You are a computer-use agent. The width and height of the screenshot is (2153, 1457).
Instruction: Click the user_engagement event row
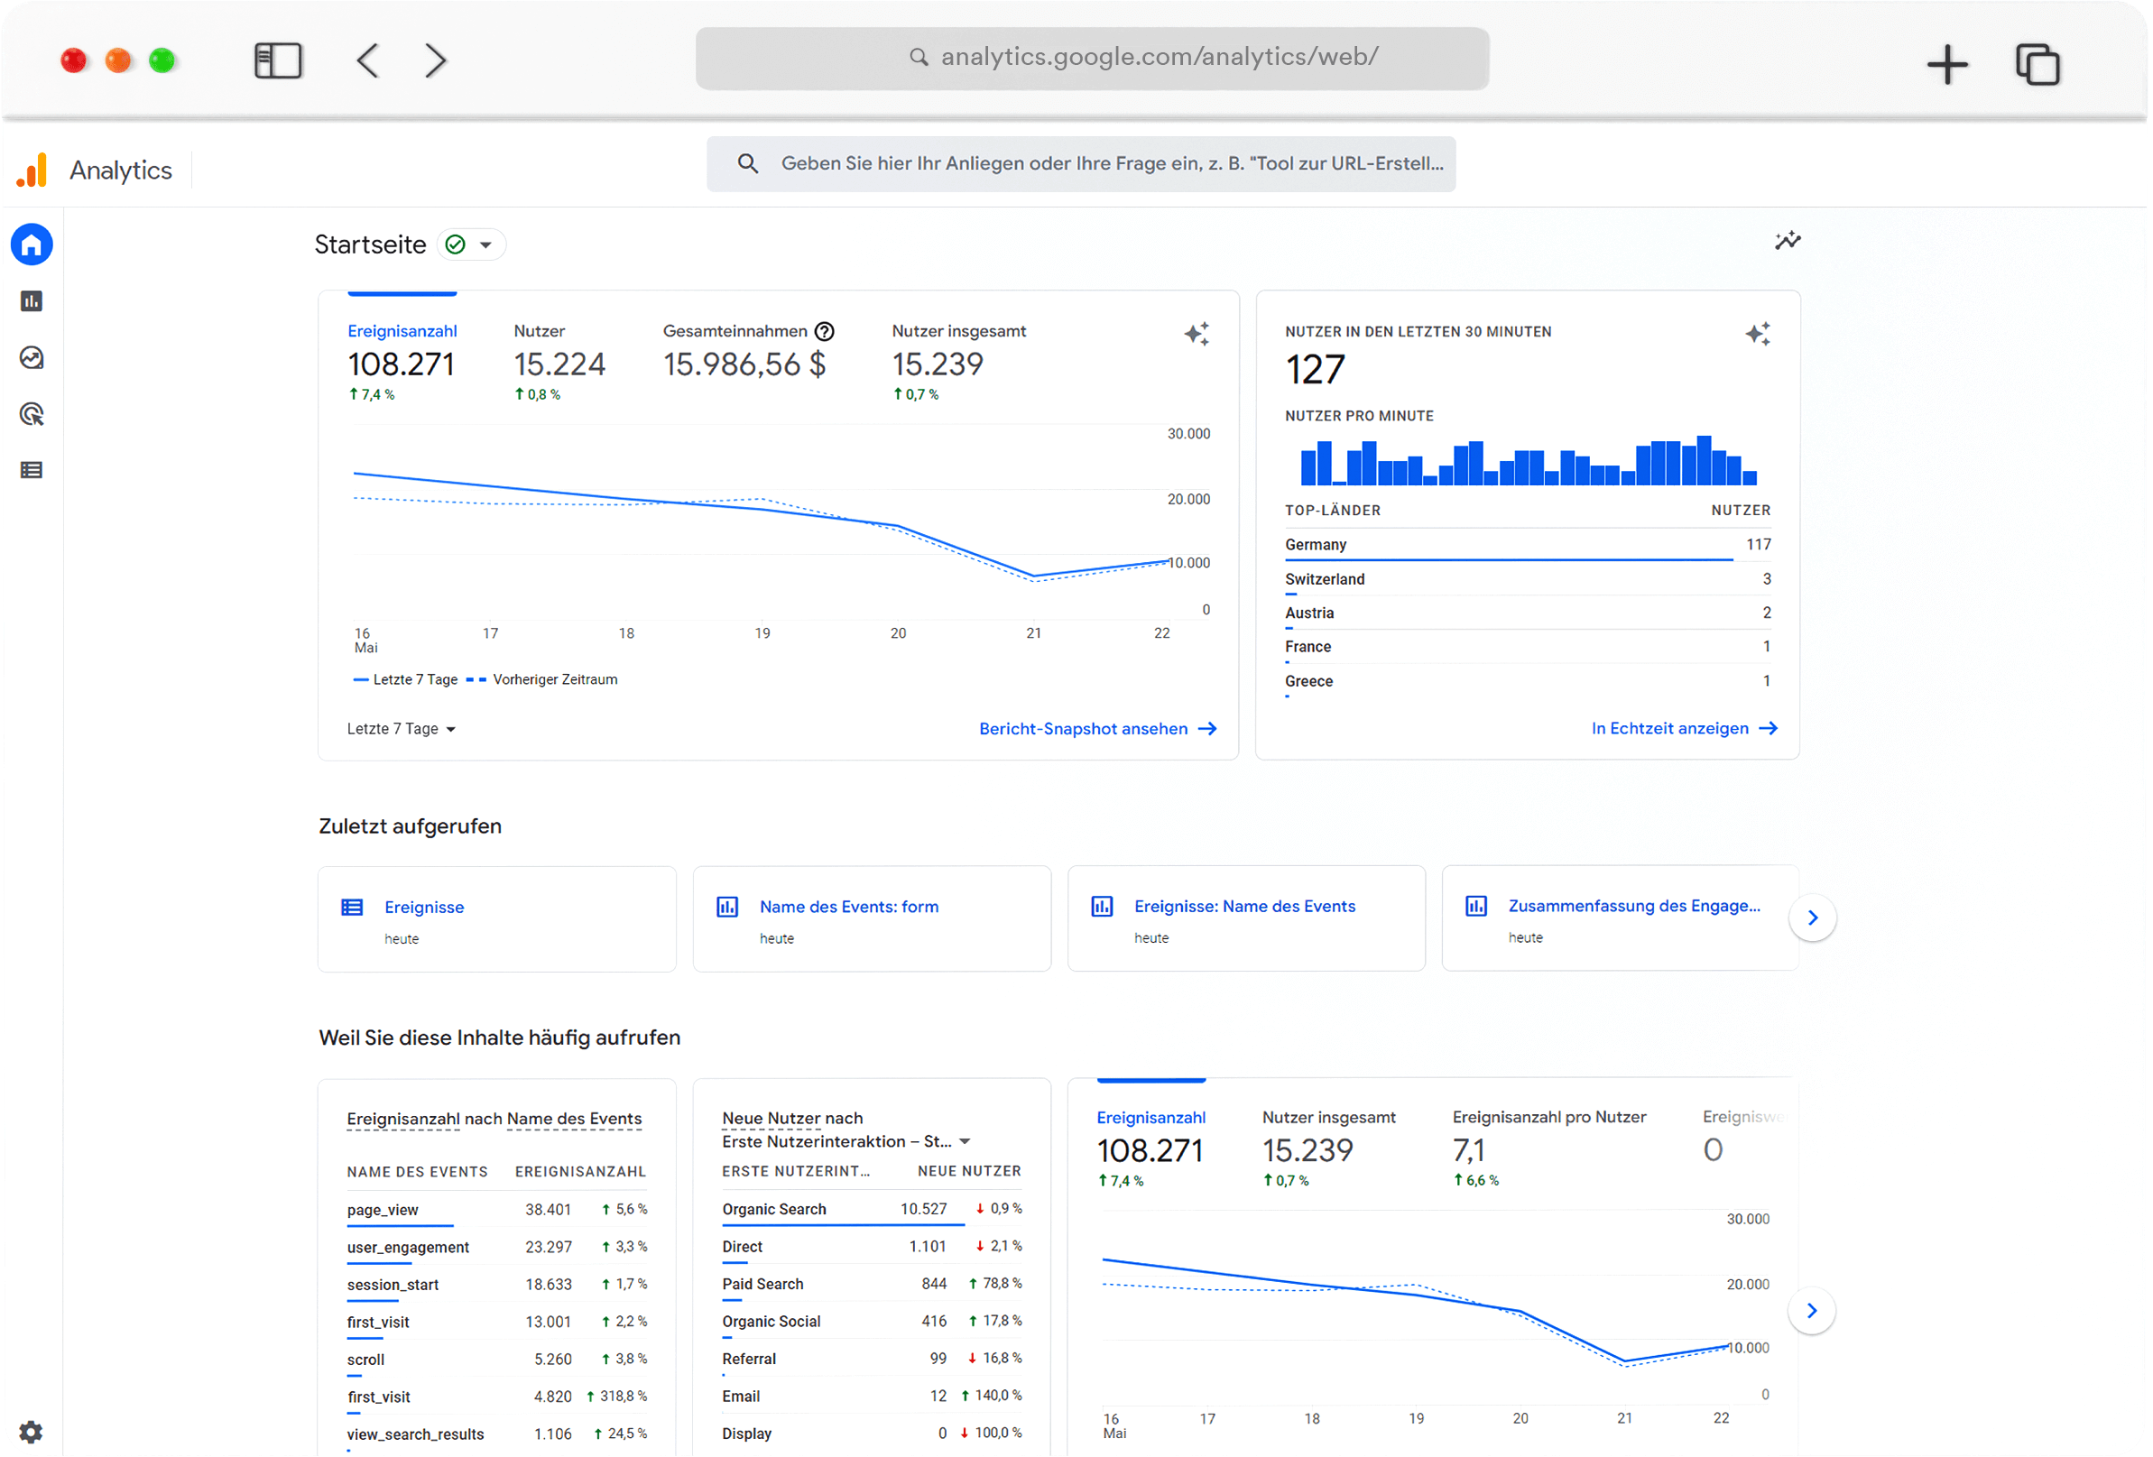496,1248
